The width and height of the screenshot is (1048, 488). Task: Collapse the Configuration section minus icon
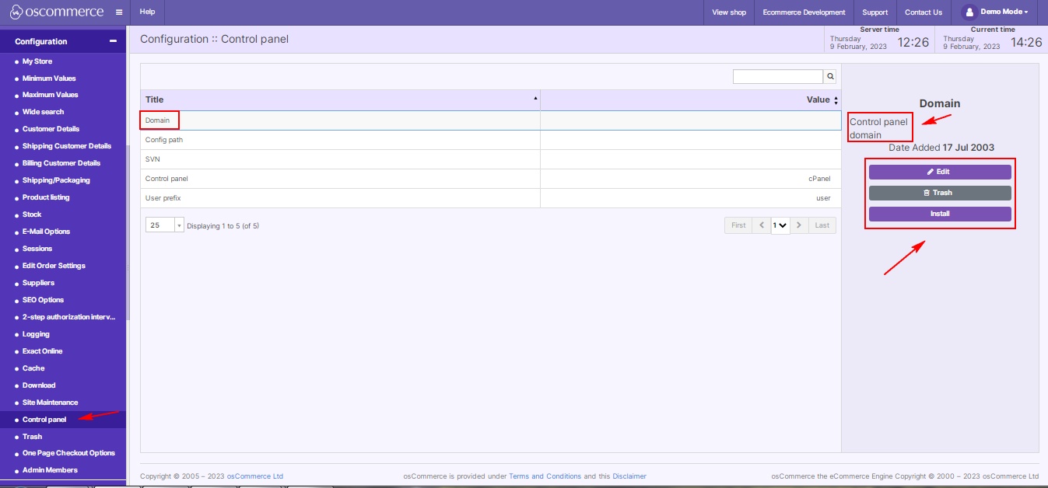113,41
